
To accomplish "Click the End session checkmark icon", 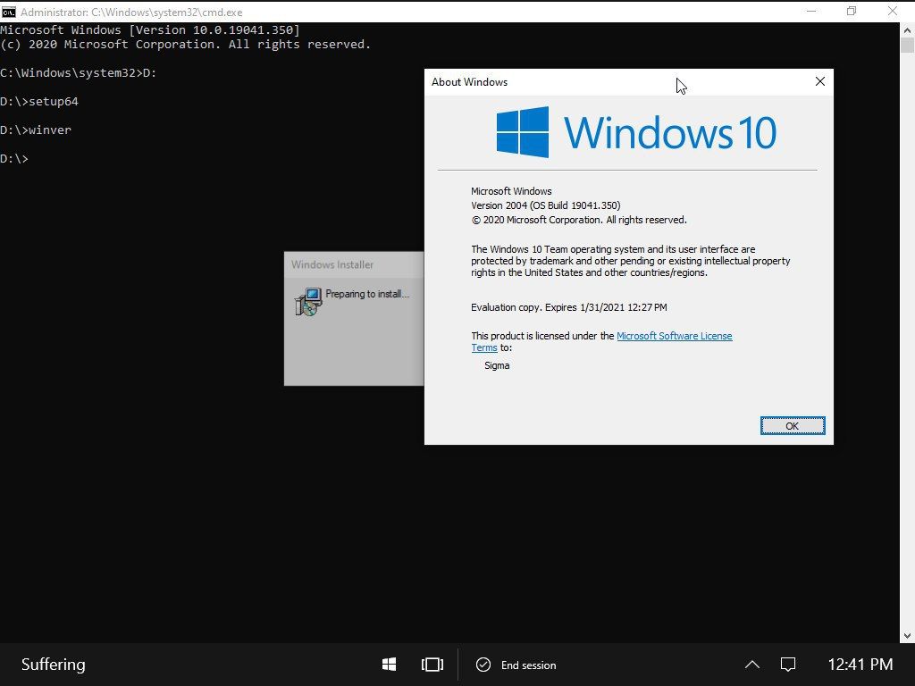I will coord(483,665).
